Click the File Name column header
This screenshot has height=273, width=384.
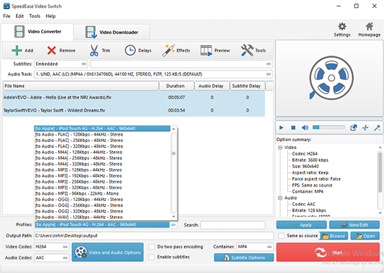point(81,86)
